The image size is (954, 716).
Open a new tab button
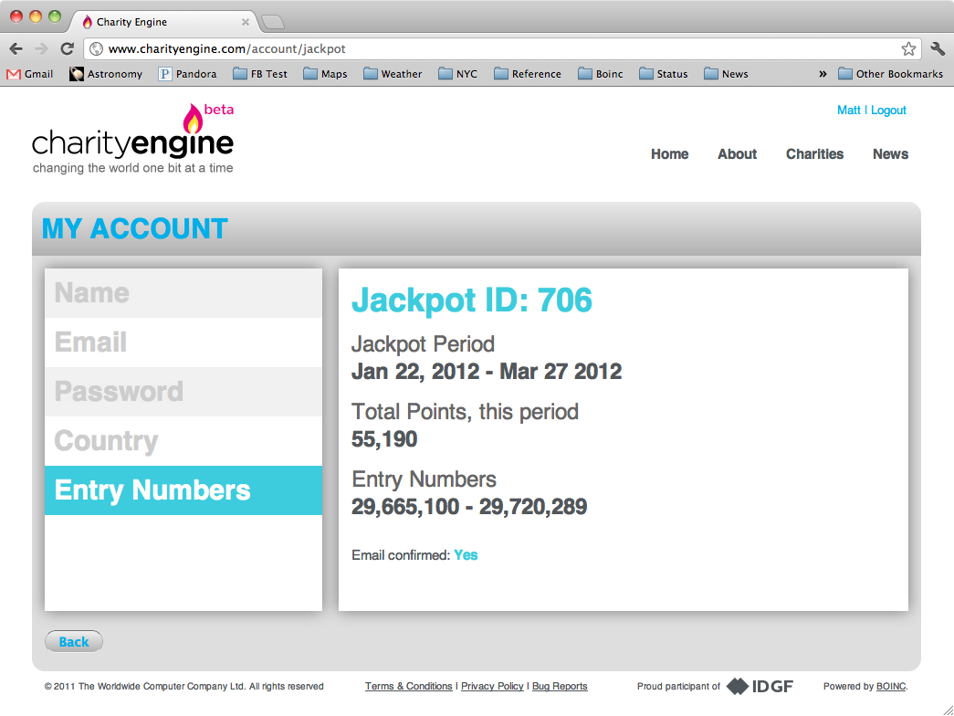(273, 23)
